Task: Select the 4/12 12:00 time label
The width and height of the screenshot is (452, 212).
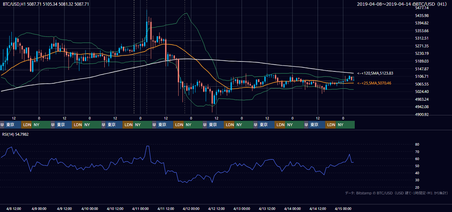Action: (x=217, y=208)
